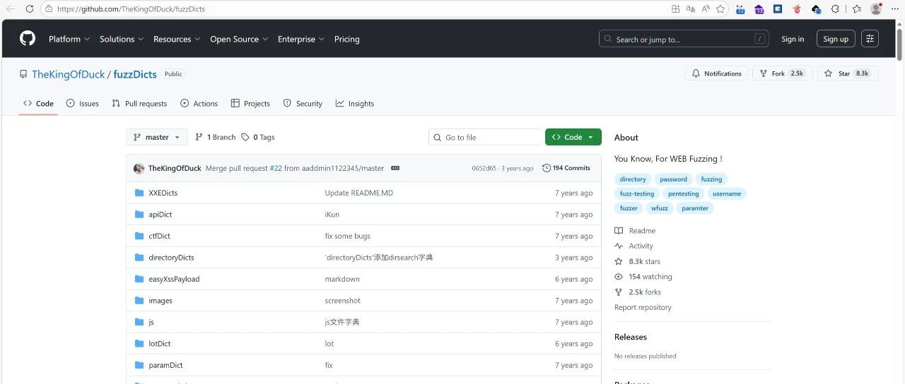Open the easyXssPayload folder
The width and height of the screenshot is (905, 384).
pyautogui.click(x=174, y=279)
